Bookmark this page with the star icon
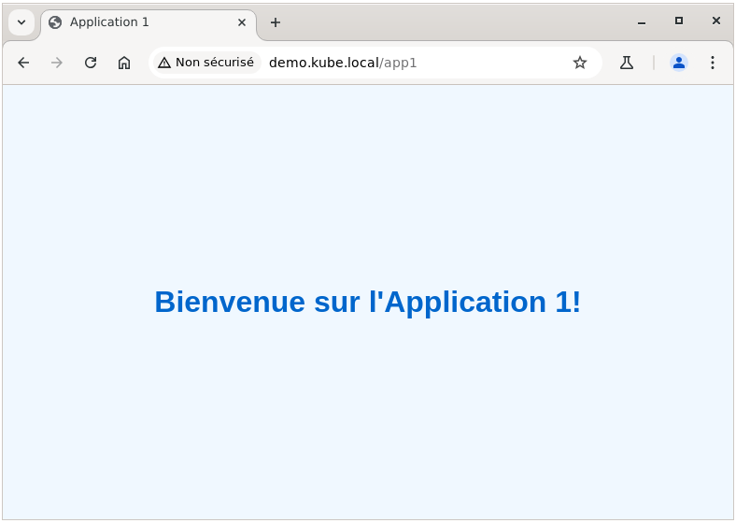Screen dimensions: 736x523 click(x=580, y=63)
